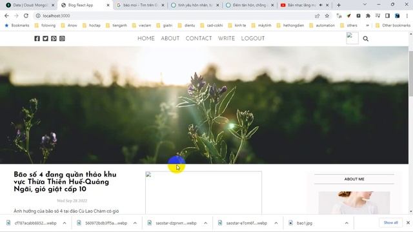Click the blog search magnifier icon
413x232 pixels.
tap(366, 39)
